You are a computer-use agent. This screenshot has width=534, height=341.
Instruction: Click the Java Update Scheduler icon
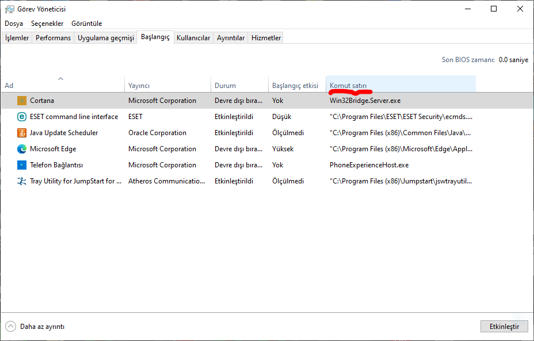point(22,133)
